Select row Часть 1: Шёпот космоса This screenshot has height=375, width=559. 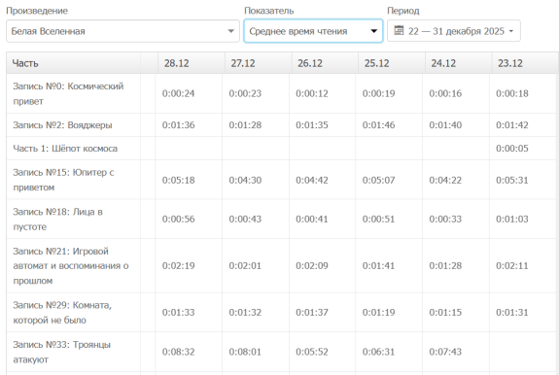(x=281, y=149)
